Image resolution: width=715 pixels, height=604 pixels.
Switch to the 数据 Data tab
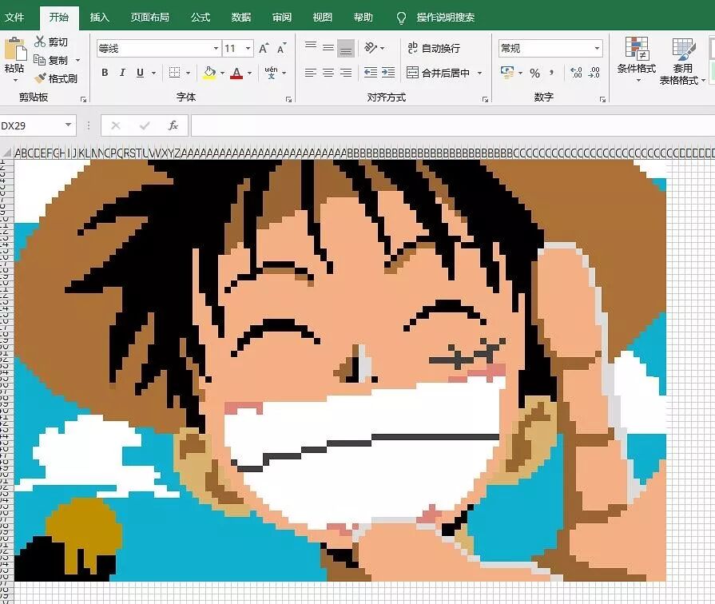[x=240, y=18]
